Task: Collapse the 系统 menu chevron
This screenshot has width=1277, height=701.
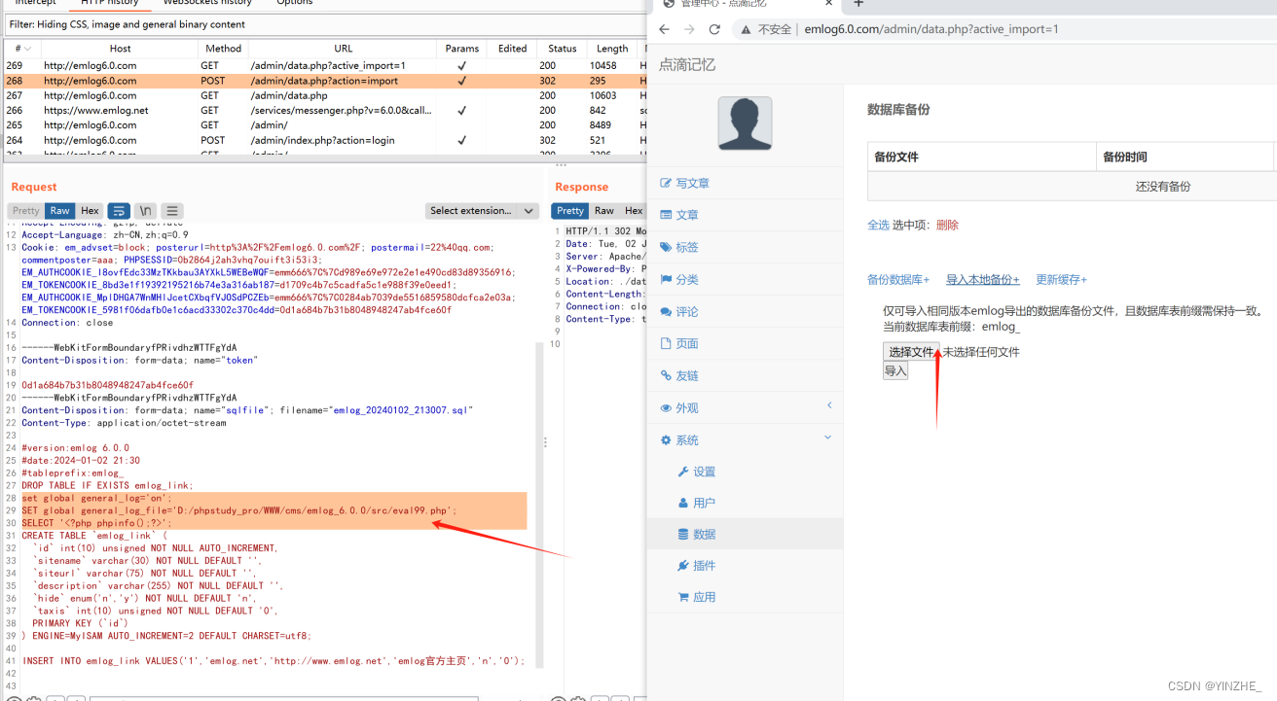Action: click(x=828, y=438)
